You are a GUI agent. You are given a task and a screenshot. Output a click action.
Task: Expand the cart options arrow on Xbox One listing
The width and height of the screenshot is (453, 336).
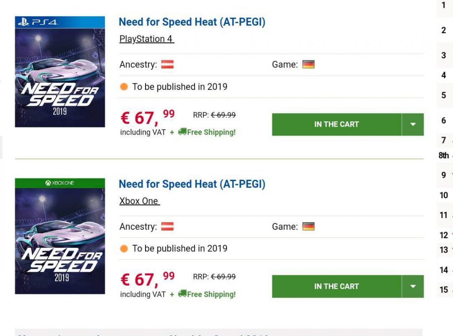[413, 286]
